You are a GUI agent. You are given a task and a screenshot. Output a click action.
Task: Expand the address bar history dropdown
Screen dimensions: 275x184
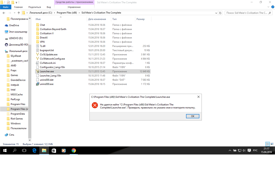(216, 13)
